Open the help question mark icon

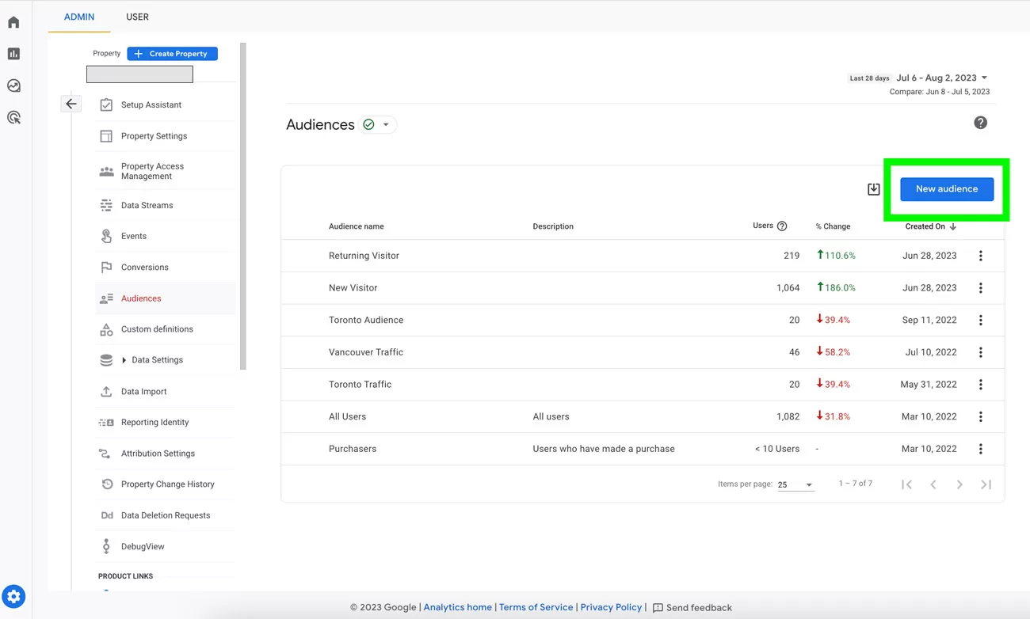980,123
